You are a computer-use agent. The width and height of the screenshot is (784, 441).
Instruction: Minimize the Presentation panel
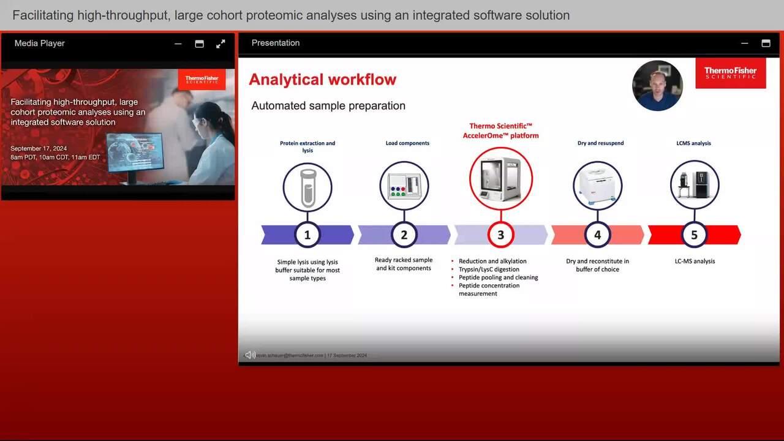(x=745, y=43)
